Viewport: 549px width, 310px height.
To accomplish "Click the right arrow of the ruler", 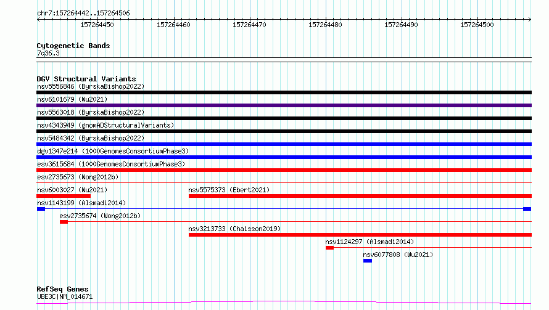I will pos(530,20).
